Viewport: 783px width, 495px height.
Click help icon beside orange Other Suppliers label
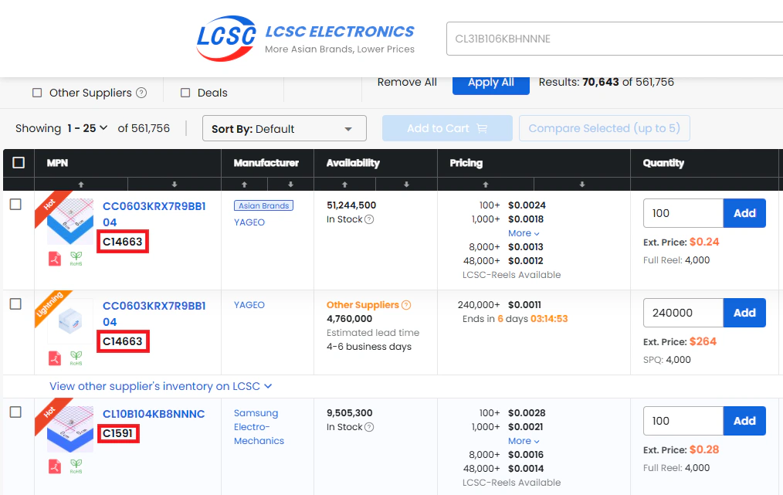406,305
